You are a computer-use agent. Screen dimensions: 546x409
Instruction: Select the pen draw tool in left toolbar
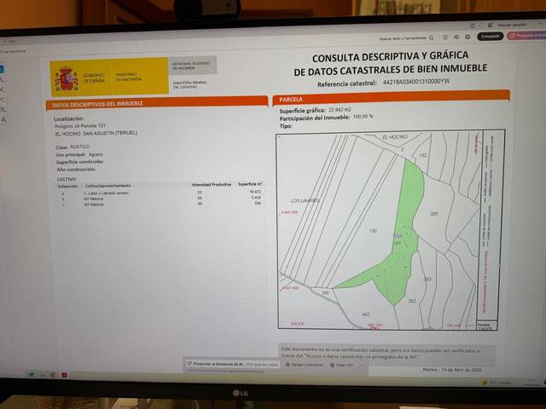click(x=2, y=89)
